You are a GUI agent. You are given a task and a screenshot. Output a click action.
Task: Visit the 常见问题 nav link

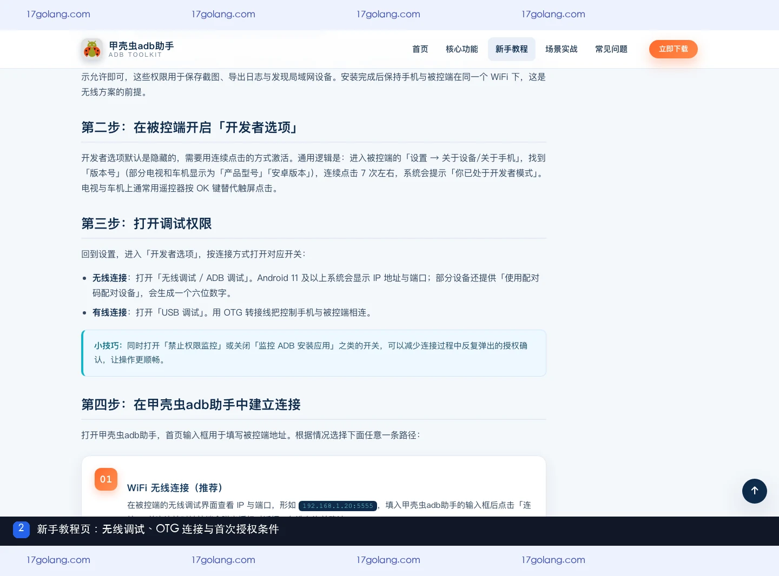(611, 49)
